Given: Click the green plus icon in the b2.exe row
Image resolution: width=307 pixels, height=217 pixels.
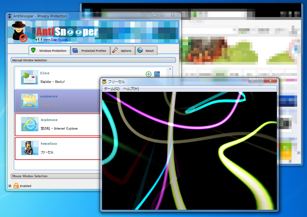Looking at the screenshot, I should pos(149,74).
